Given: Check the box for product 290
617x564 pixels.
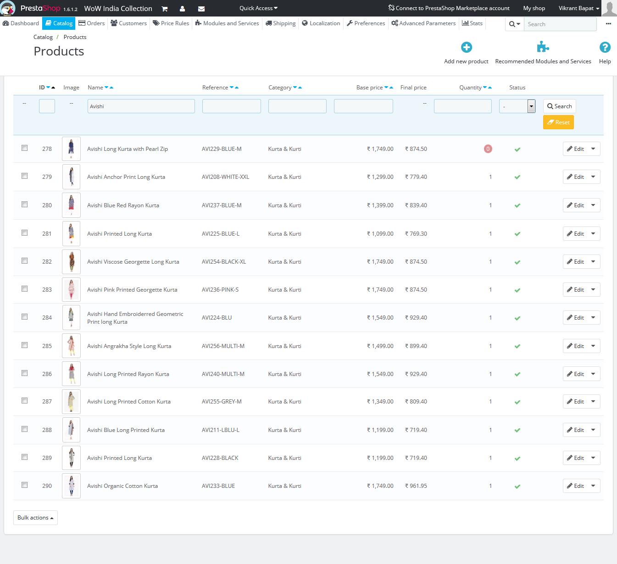Looking at the screenshot, I should pyautogui.click(x=24, y=485).
